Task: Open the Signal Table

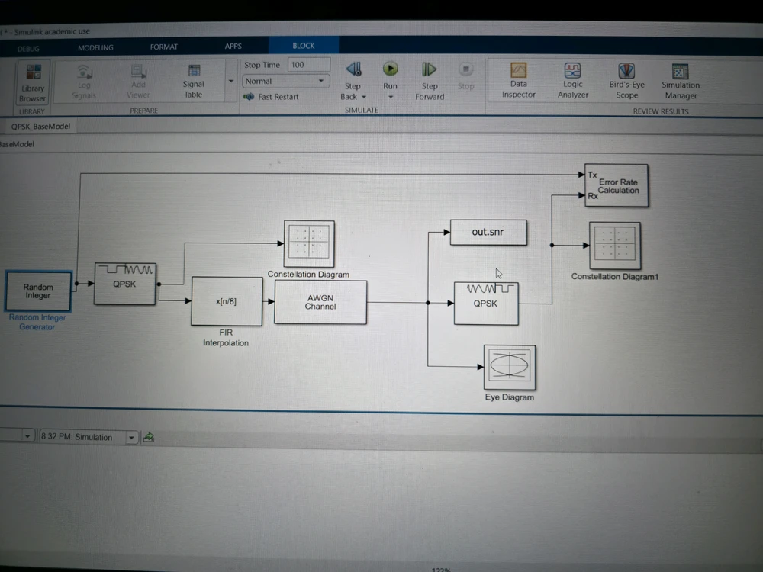Action: pyautogui.click(x=194, y=79)
